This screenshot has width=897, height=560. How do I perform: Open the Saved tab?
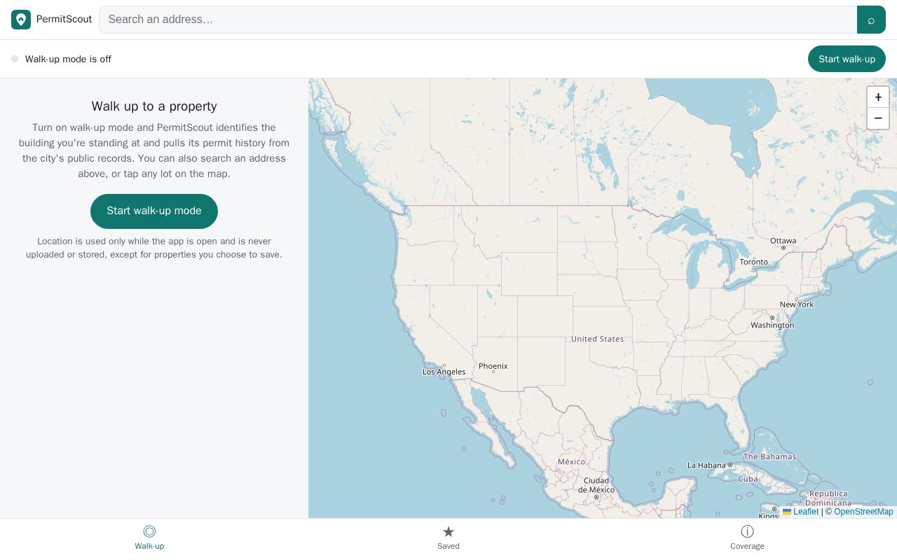click(x=448, y=538)
